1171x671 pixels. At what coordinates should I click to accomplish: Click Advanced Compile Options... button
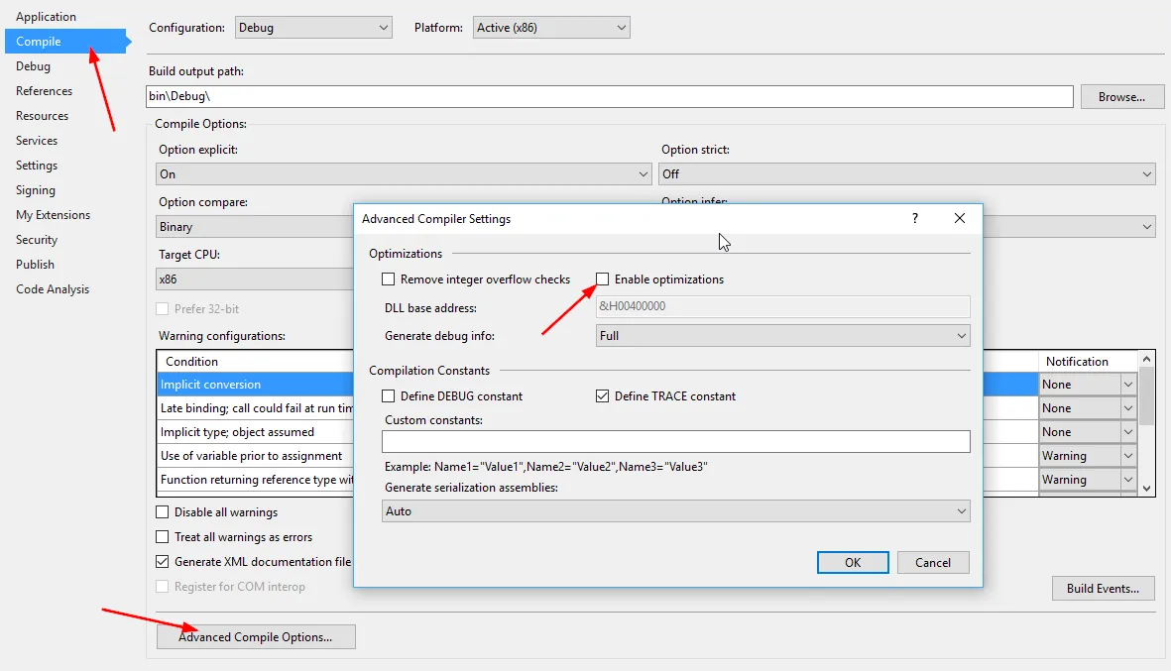pyautogui.click(x=256, y=636)
